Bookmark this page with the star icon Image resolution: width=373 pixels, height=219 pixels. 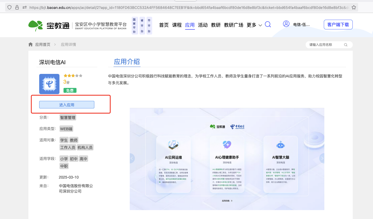click(x=354, y=8)
